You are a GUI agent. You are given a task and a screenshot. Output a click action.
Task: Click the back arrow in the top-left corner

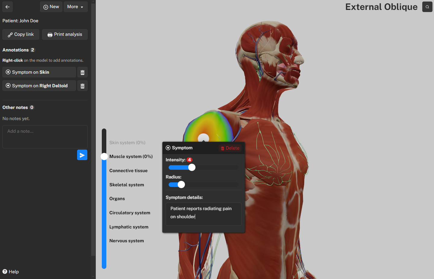(x=7, y=7)
